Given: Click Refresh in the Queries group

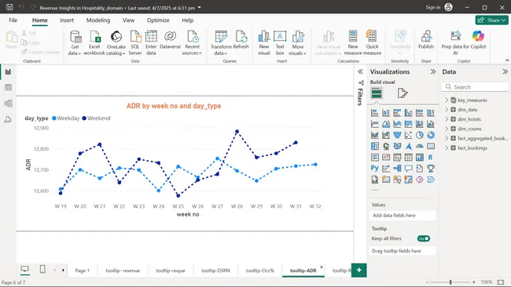Looking at the screenshot, I should pyautogui.click(x=241, y=40).
